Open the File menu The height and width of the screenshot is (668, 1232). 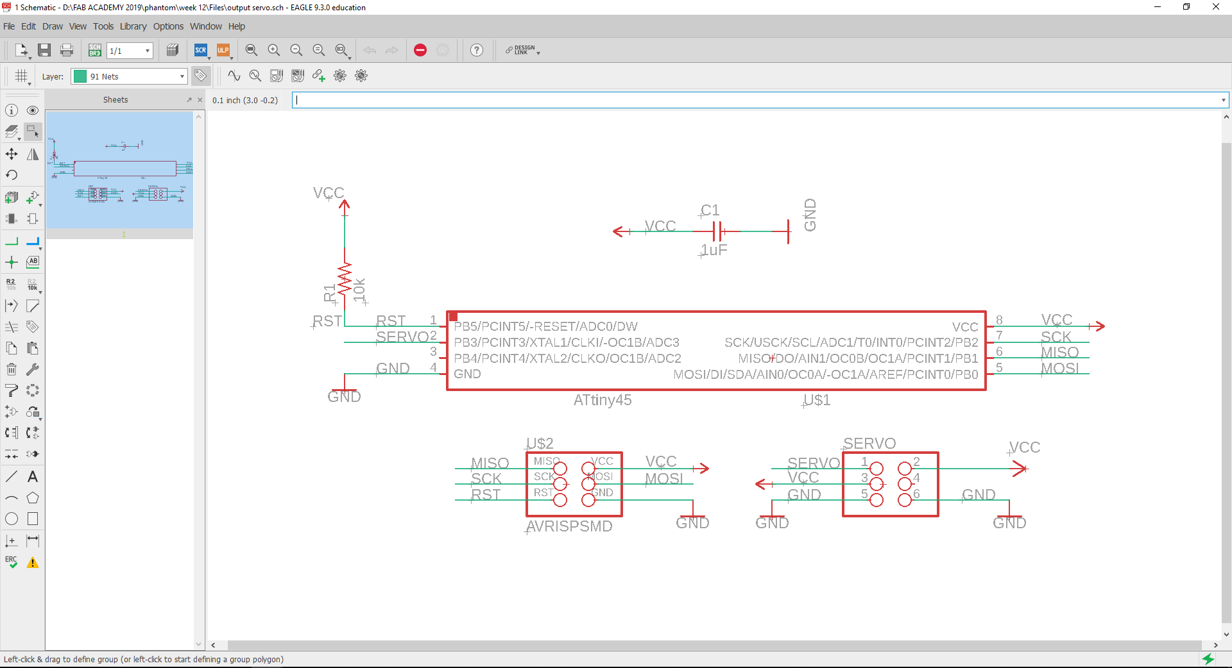point(9,26)
